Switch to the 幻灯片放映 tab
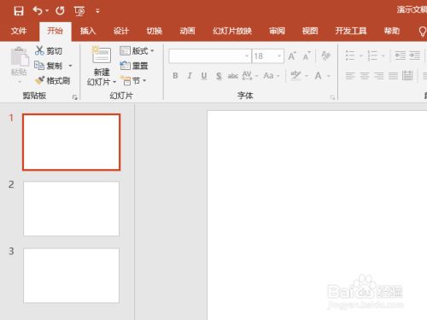 coord(232,31)
